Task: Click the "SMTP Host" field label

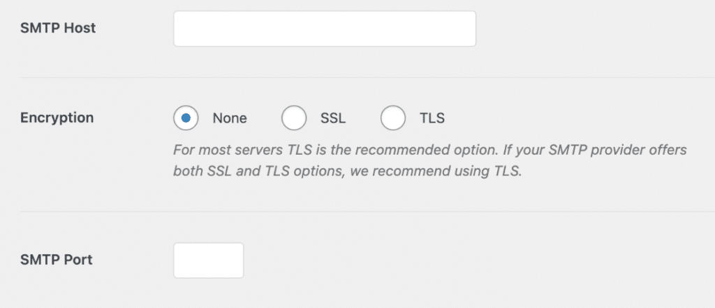Action: point(58,28)
